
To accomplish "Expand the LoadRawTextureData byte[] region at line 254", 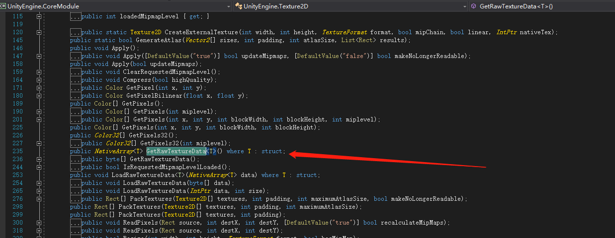I will pos(39,183).
